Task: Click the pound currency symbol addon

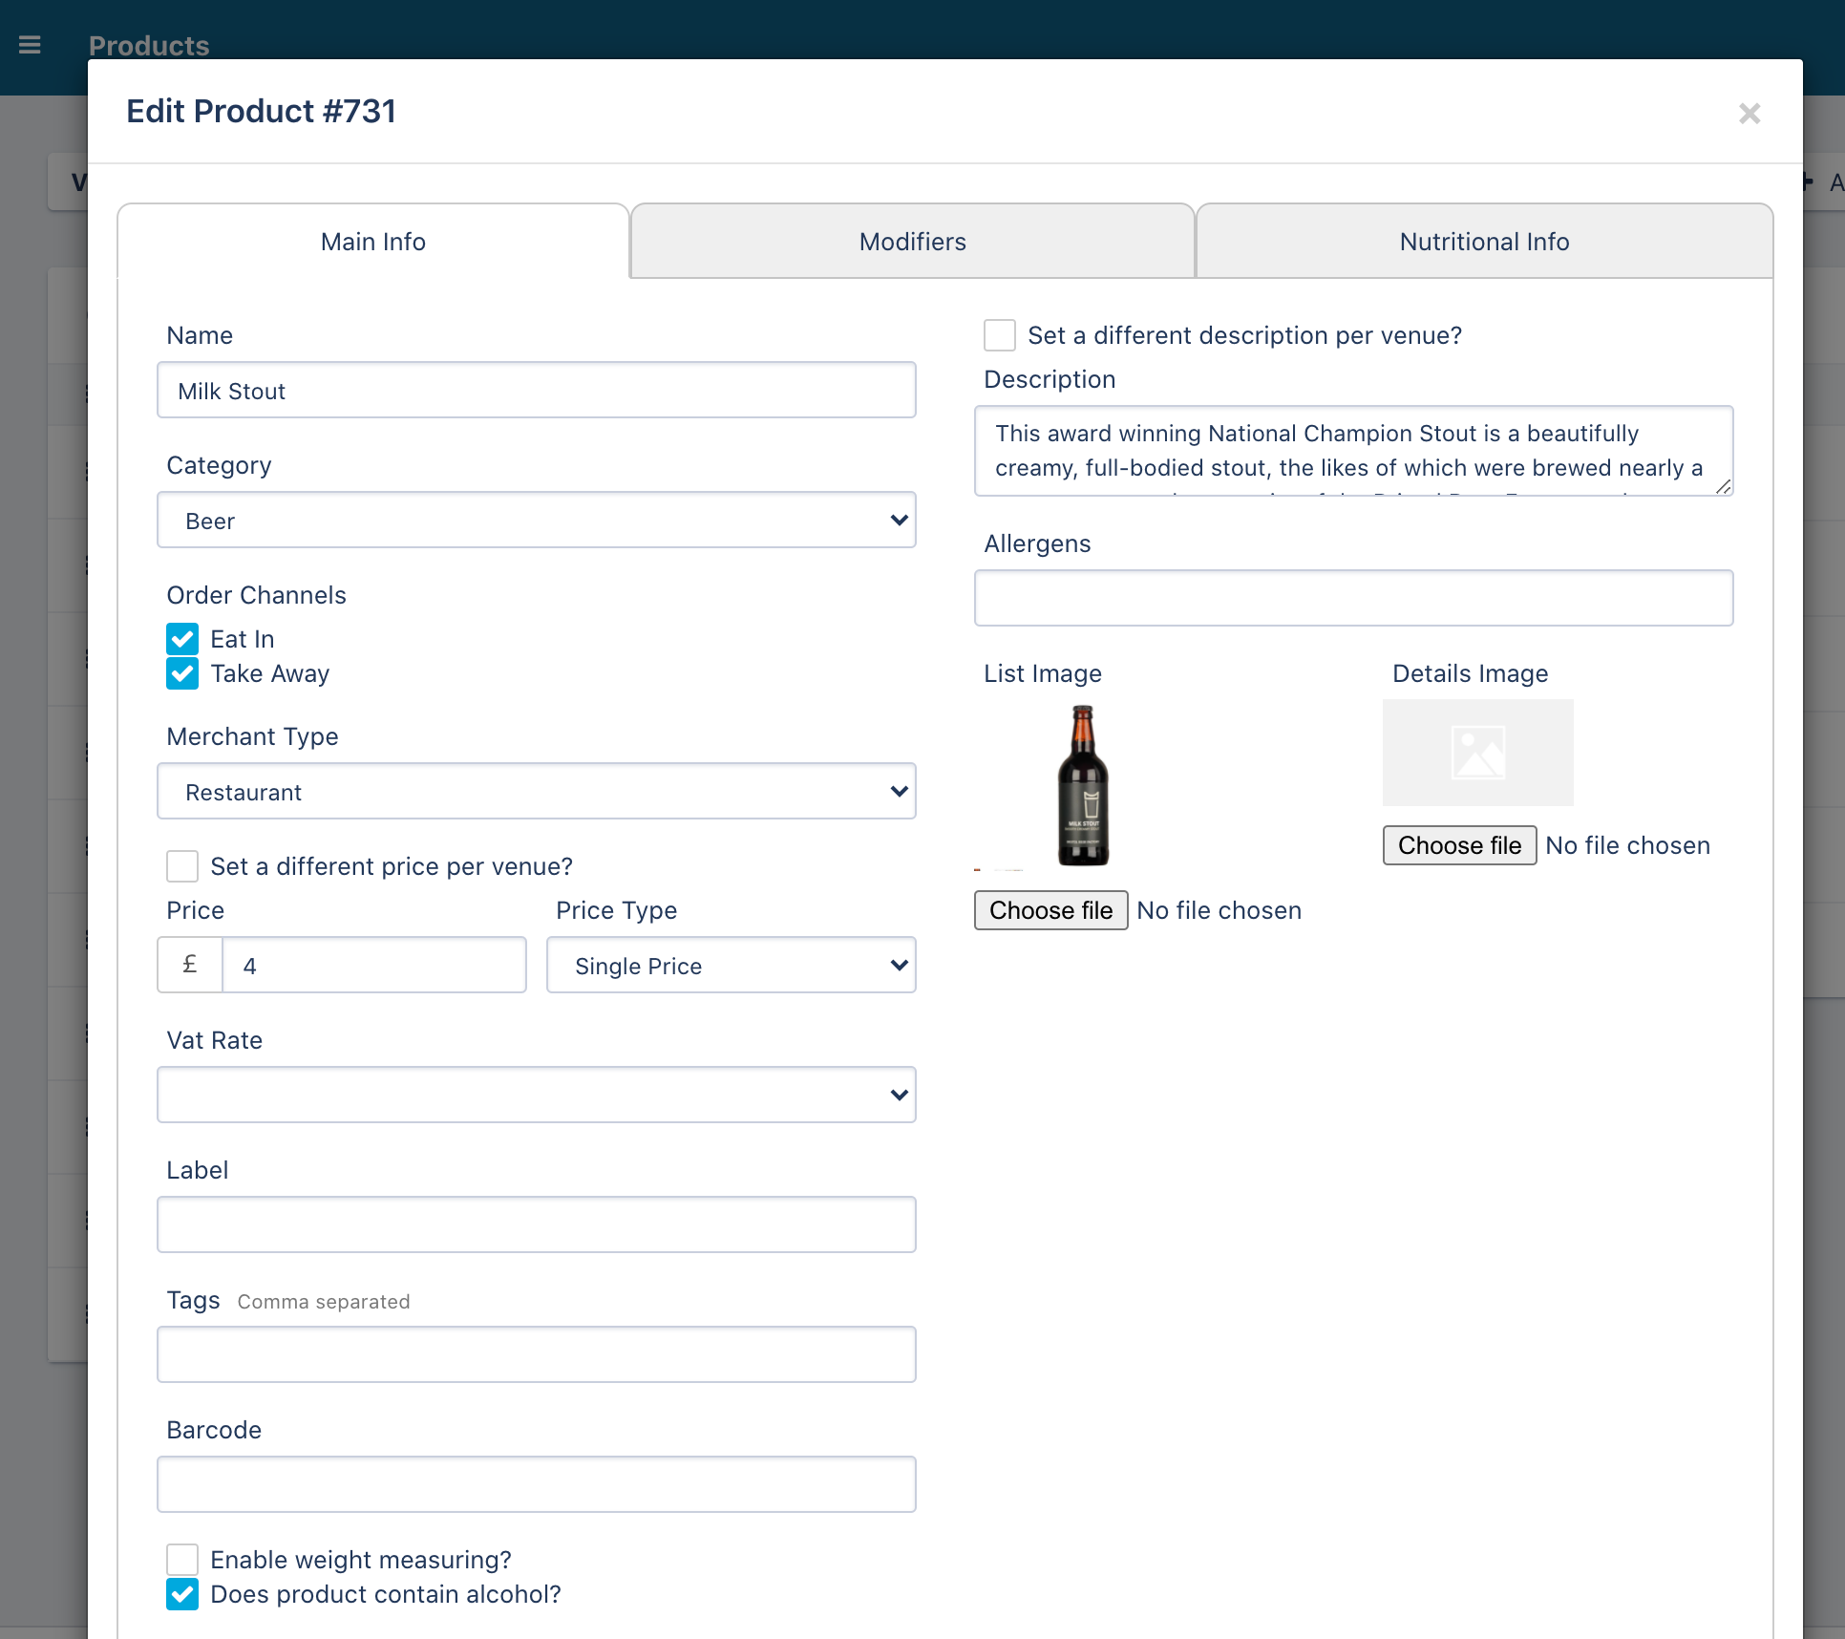Action: pyautogui.click(x=190, y=966)
